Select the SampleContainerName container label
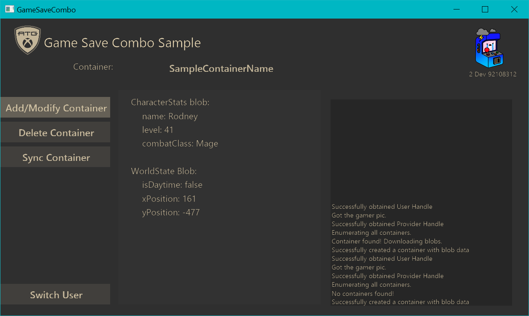This screenshot has height=316, width=529. 221,68
